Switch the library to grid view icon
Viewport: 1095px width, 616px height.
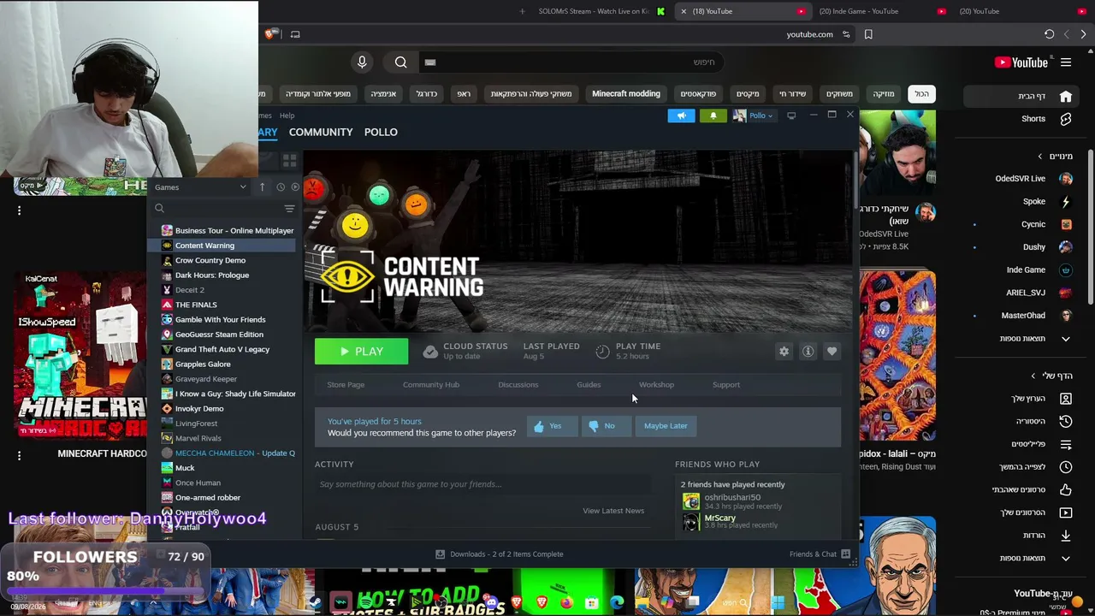[x=289, y=160]
